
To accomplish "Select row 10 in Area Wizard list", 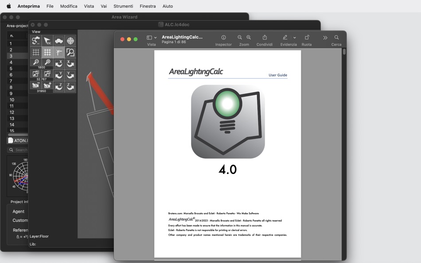I will [17, 100].
